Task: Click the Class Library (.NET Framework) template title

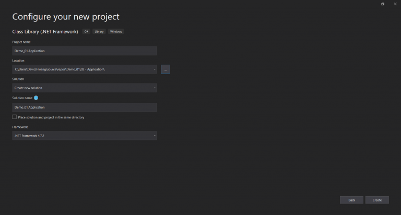Action: pos(45,31)
